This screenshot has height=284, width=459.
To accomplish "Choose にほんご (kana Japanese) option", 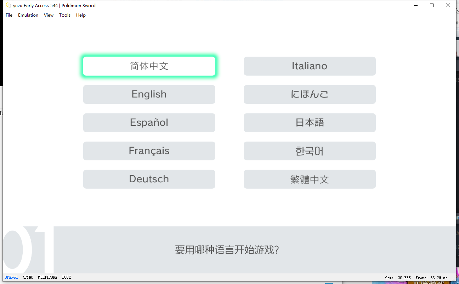I will pyautogui.click(x=310, y=94).
